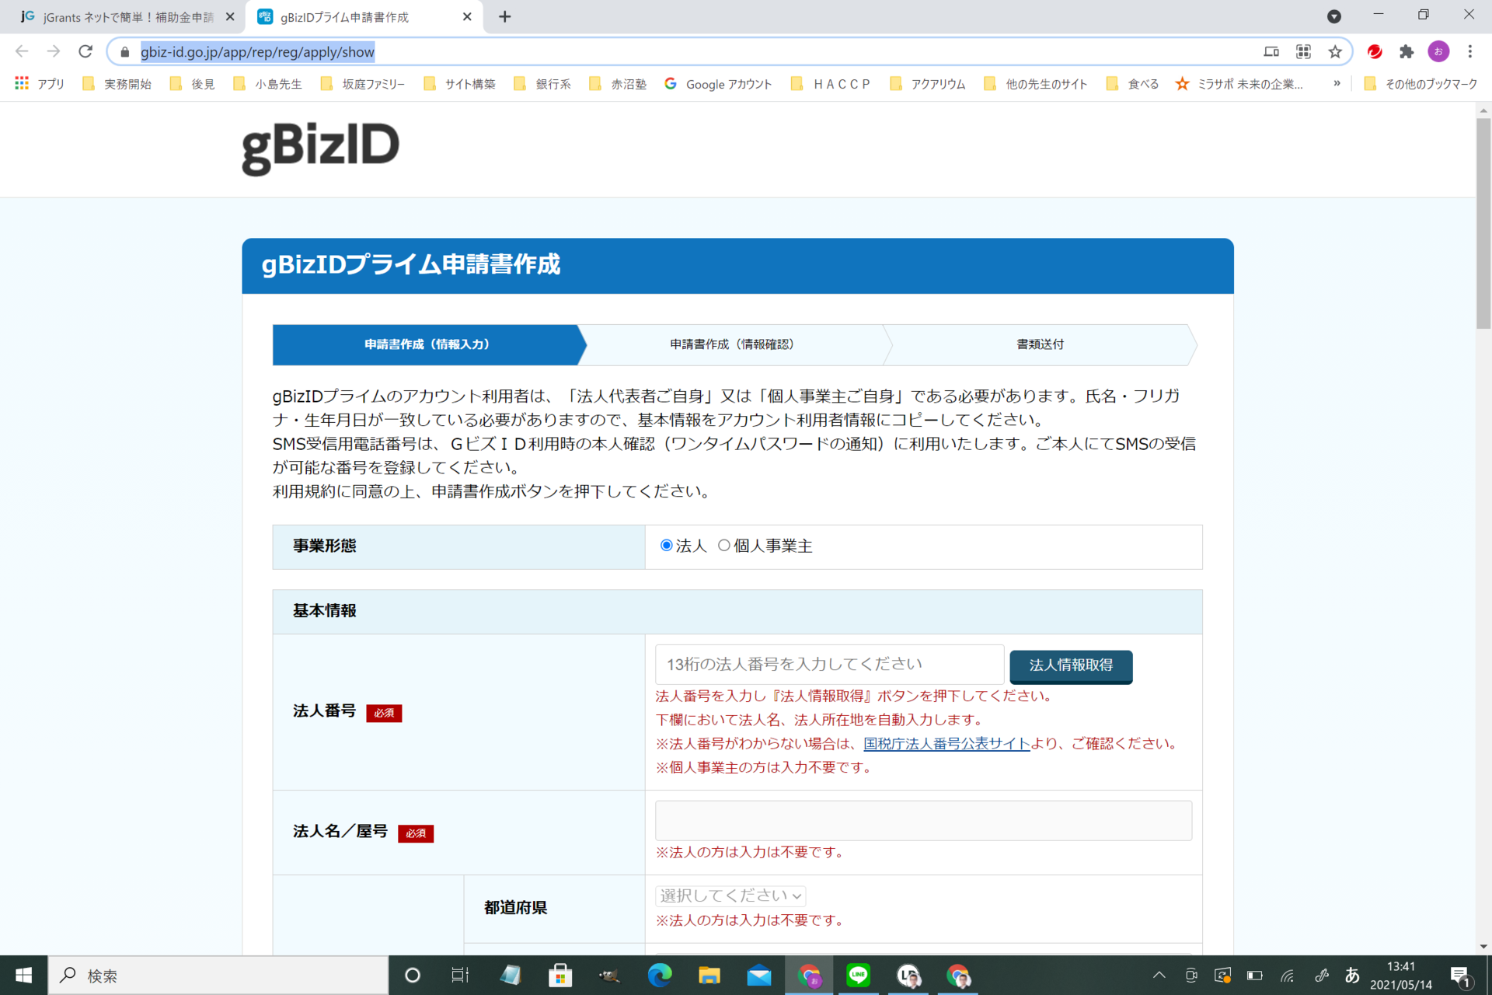This screenshot has height=995, width=1492.
Task: Click the gBizID logo
Action: (320, 148)
